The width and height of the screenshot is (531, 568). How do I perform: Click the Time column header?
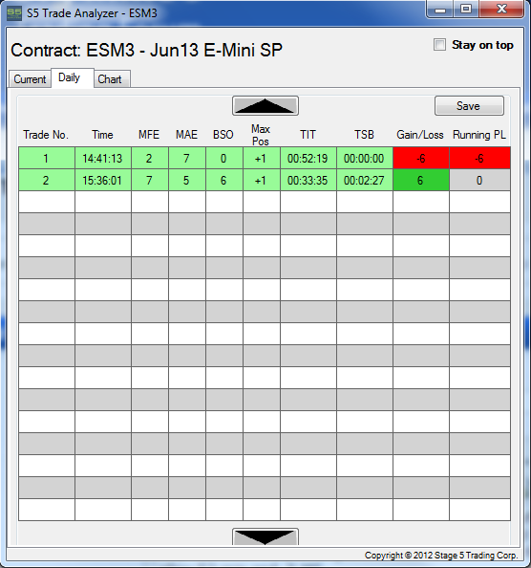[x=102, y=135]
